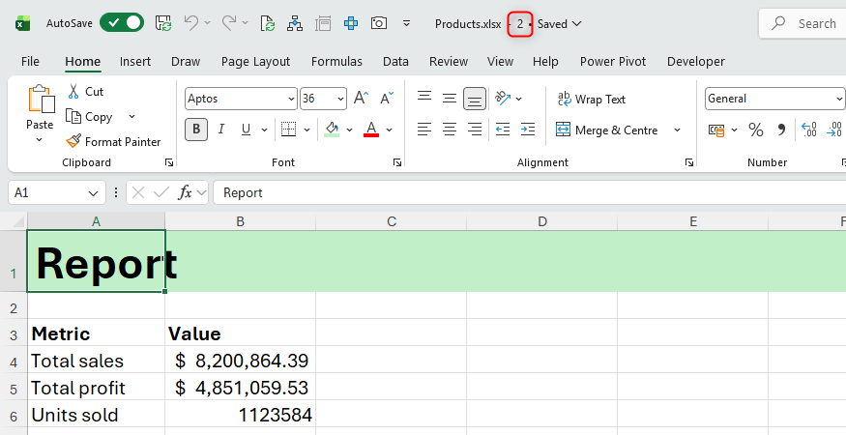Apply the green Fill Colour bucket
846x435 pixels.
[332, 130]
